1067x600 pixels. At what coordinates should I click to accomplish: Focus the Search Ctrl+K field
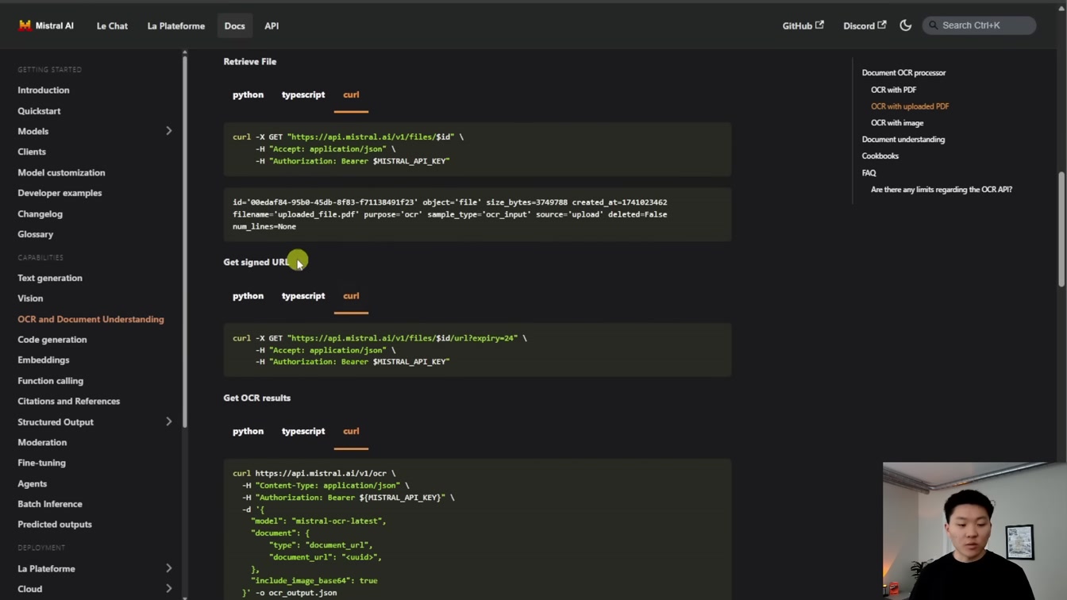point(979,25)
